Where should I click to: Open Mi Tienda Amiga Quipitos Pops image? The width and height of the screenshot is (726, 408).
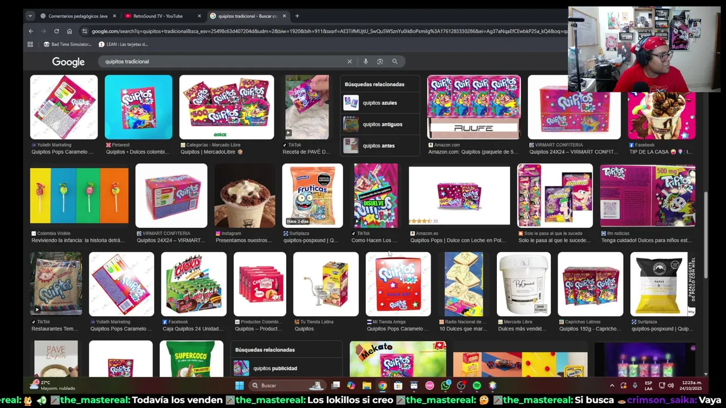[x=398, y=284]
